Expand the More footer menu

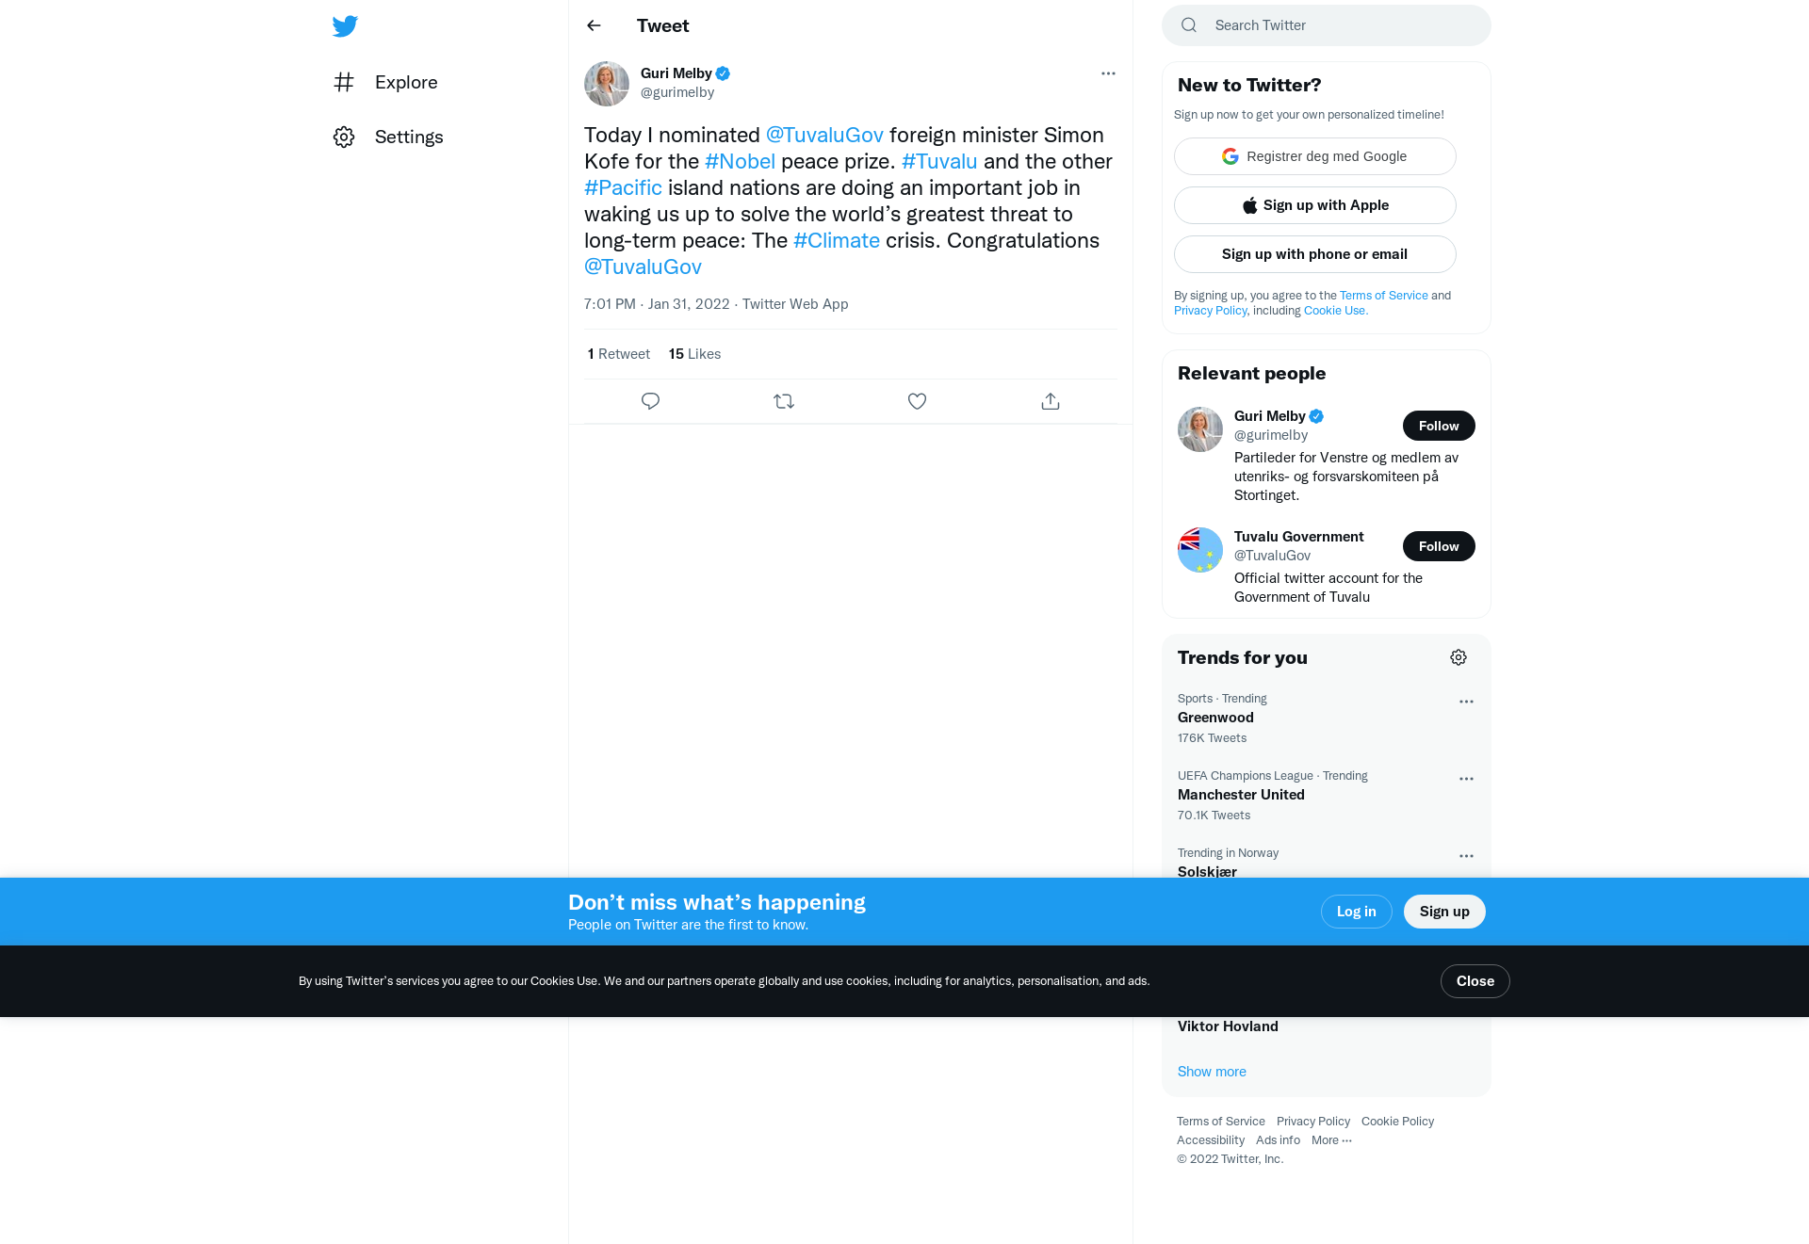(1331, 1140)
